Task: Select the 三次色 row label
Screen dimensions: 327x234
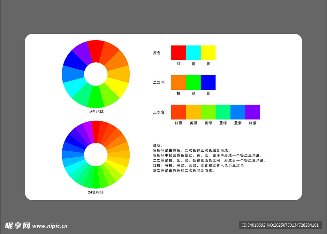Action: (x=159, y=112)
